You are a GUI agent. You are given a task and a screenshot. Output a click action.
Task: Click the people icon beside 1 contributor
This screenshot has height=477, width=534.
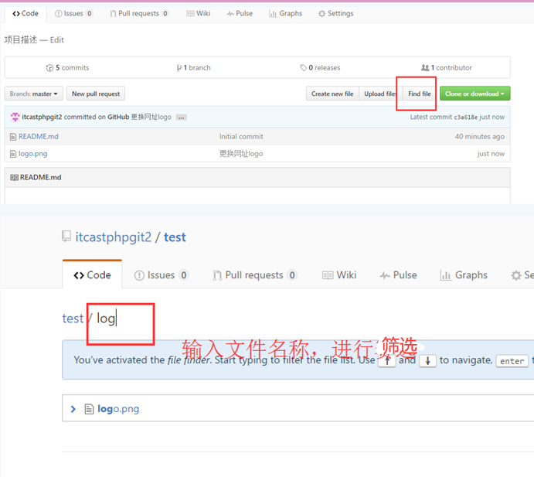coord(425,68)
